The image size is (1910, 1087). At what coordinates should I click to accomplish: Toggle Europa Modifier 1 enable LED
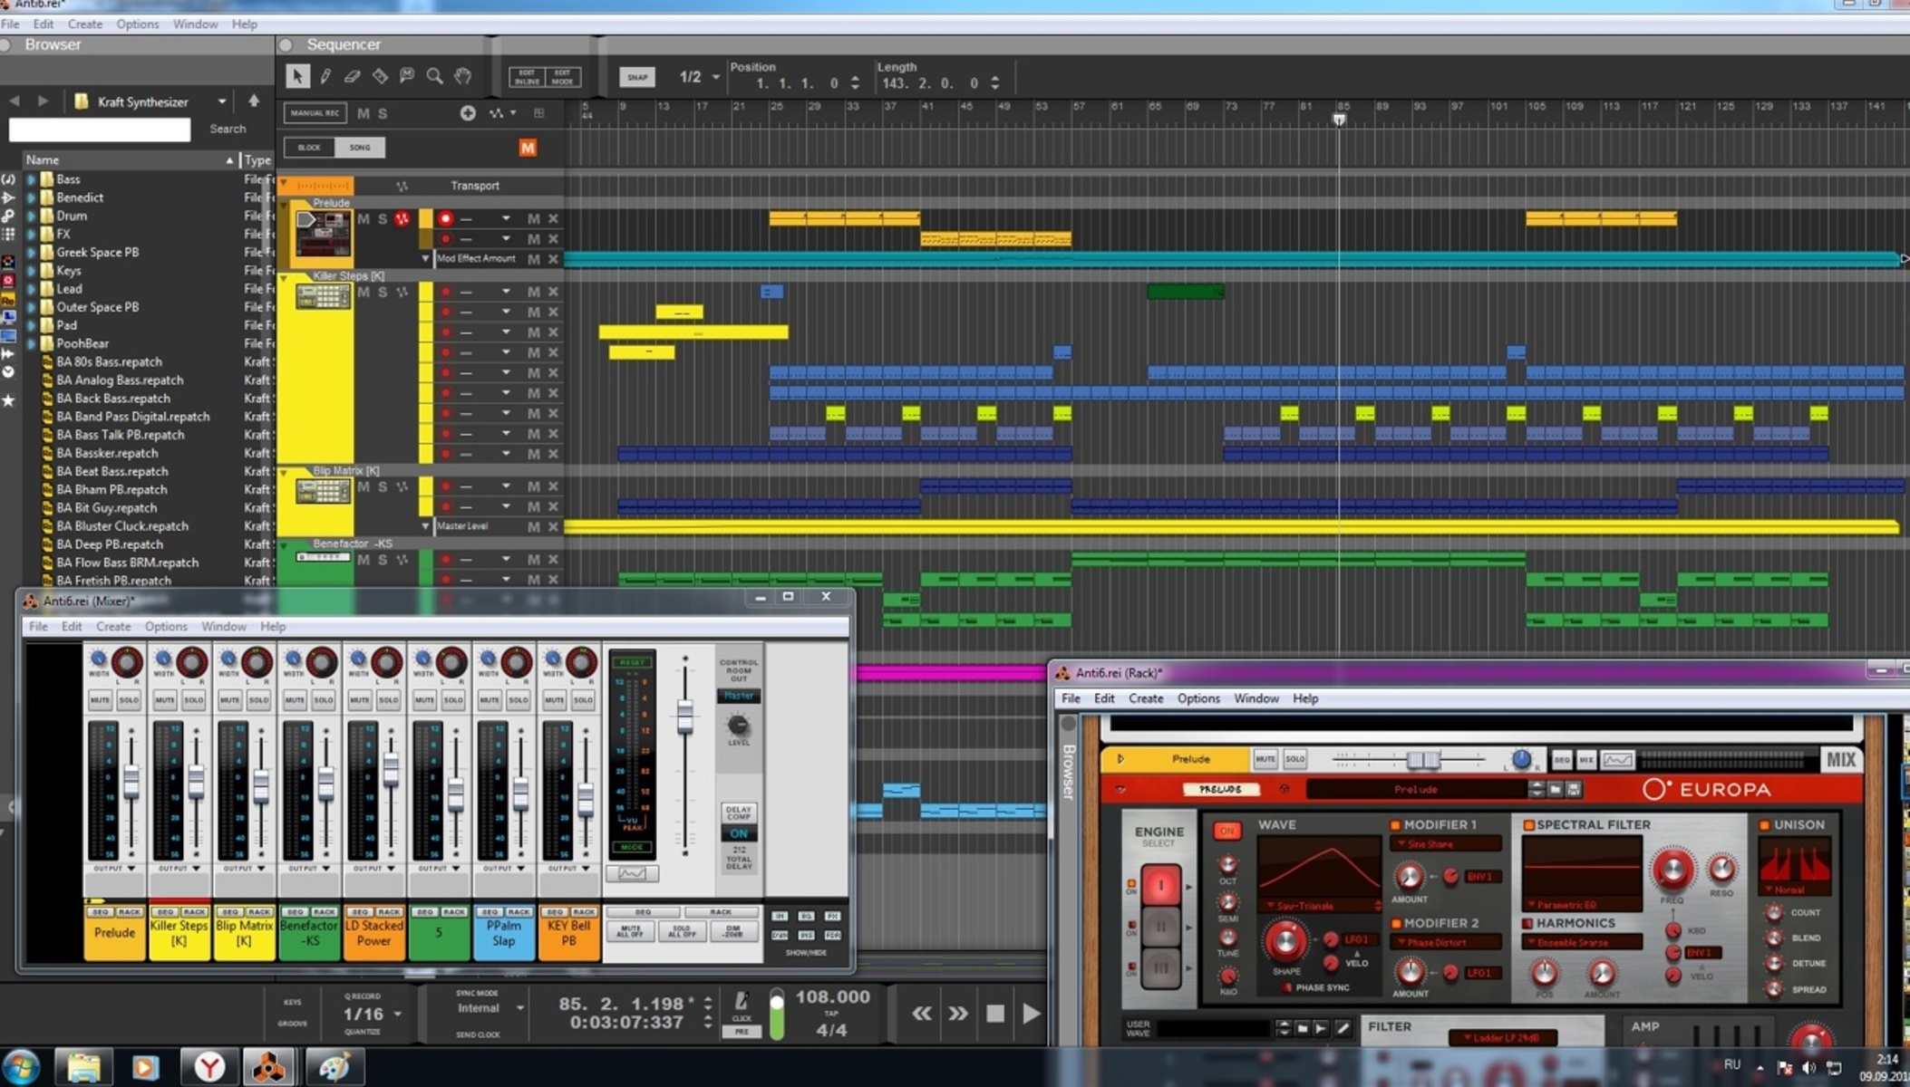1395,825
